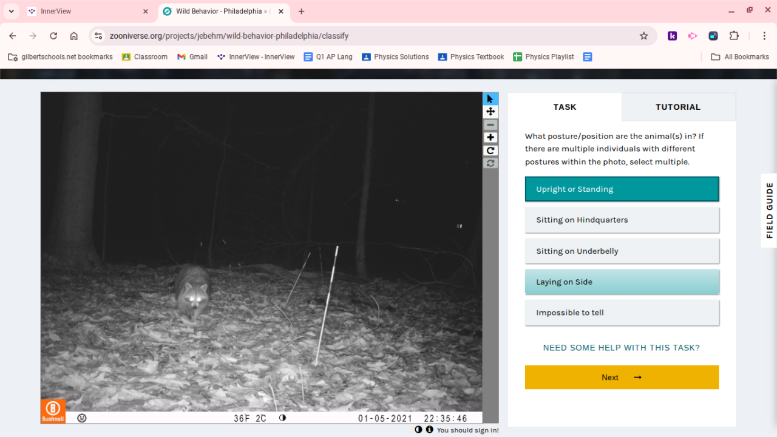Open the Physics Textbook bookmark
Image resolution: width=777 pixels, height=437 pixels.
[x=471, y=57]
